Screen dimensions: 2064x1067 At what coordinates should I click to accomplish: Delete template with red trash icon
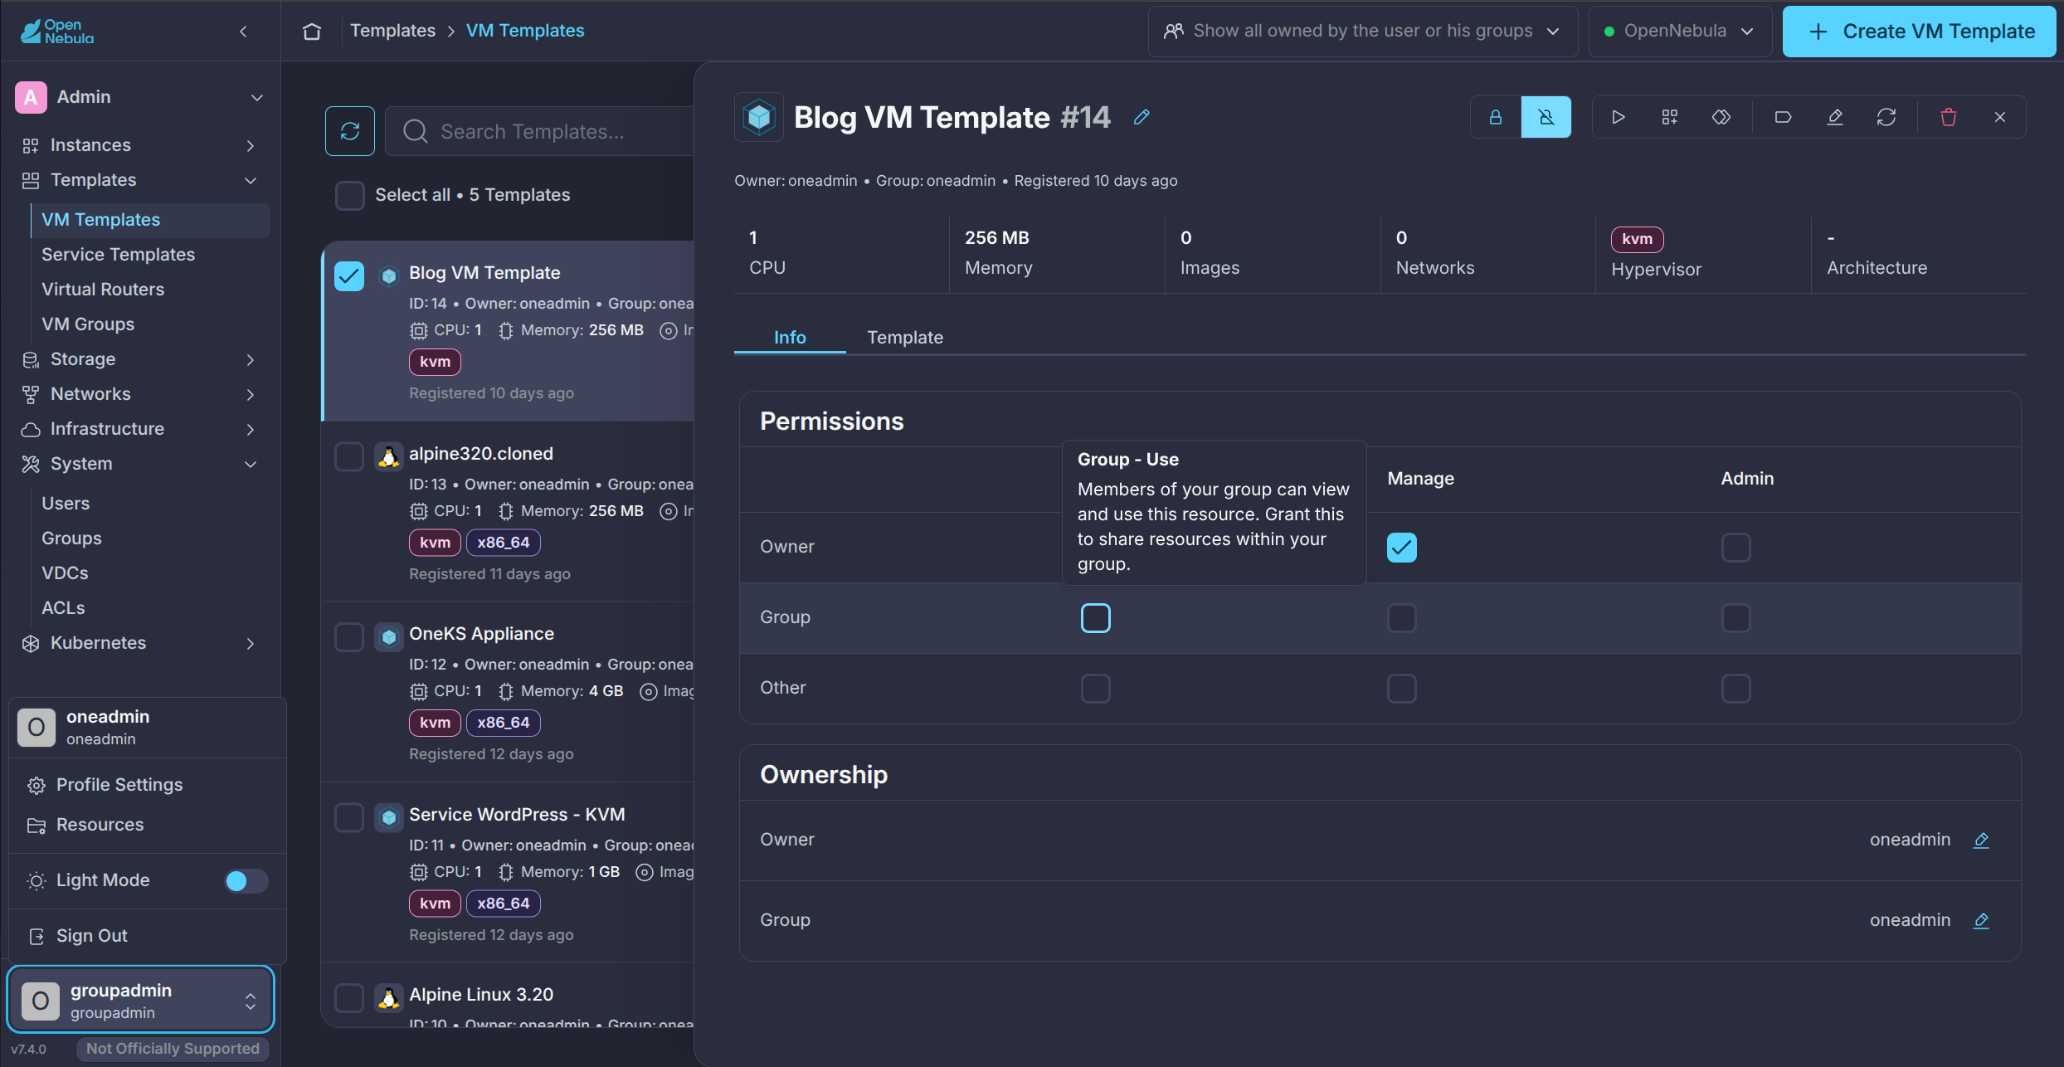click(x=1949, y=117)
